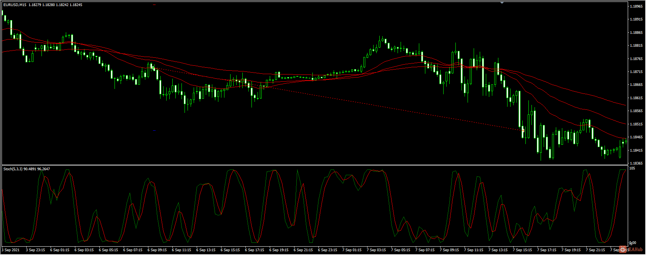
Task: Click the 7 Sep 07:15 time label
Action: (x=425, y=250)
